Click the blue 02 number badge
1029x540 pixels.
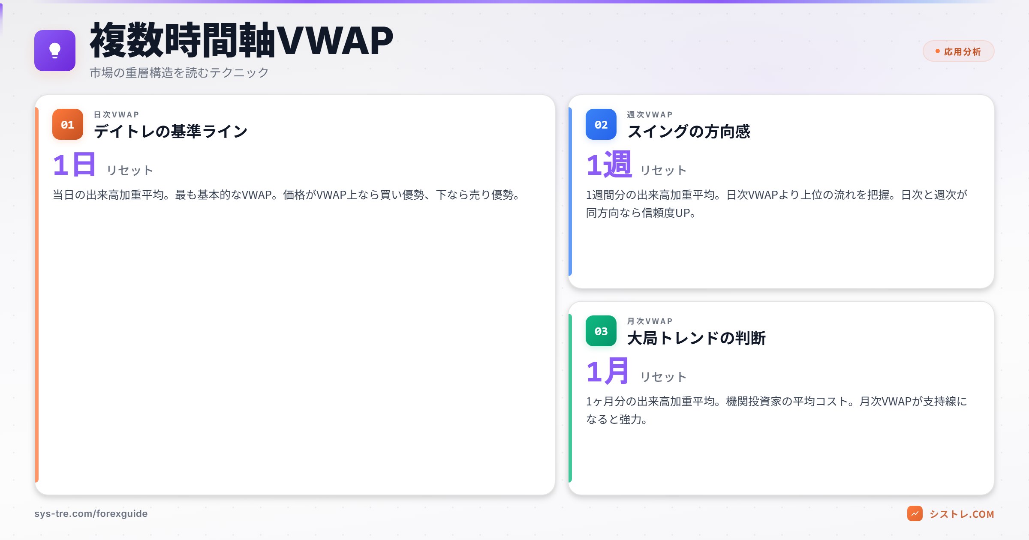601,124
